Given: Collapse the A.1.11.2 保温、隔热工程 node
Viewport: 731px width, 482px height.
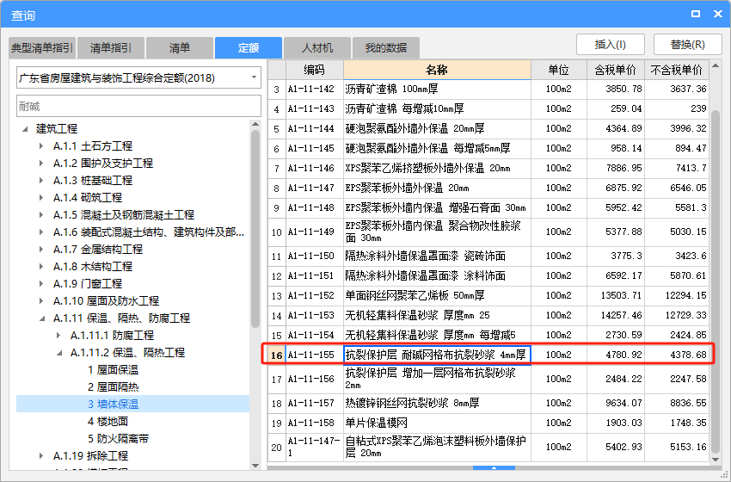Looking at the screenshot, I should coord(58,353).
